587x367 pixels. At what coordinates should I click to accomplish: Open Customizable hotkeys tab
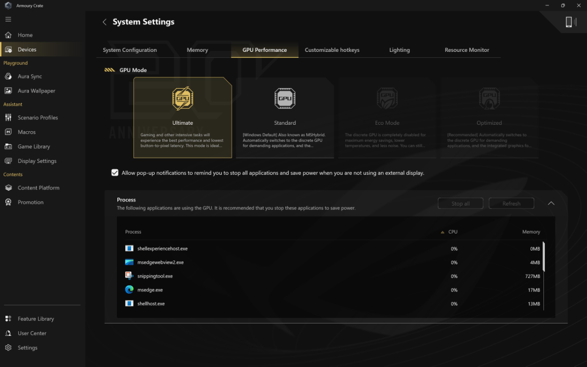(332, 50)
